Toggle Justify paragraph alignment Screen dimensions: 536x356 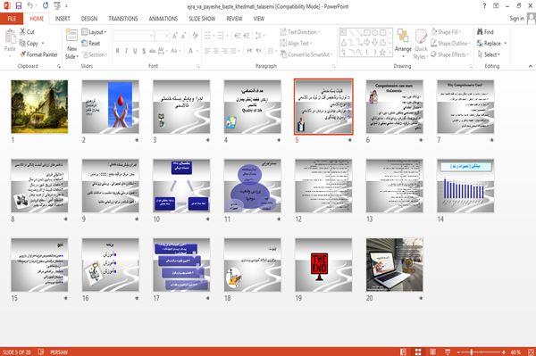[233, 51]
